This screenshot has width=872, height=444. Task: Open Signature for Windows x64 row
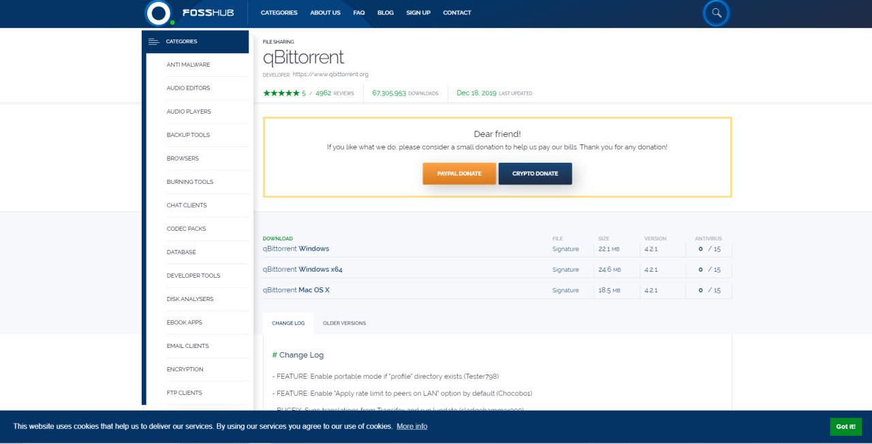(x=565, y=270)
